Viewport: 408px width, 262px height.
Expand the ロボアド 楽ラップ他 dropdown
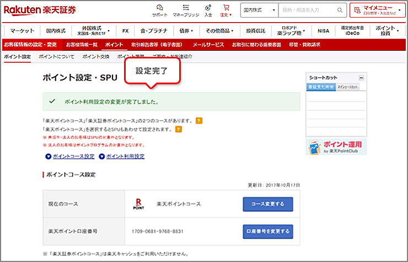click(291, 31)
